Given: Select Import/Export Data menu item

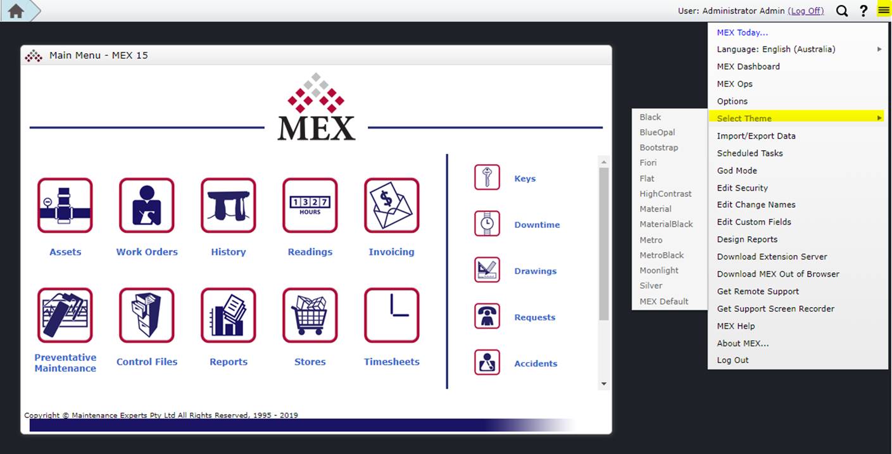Looking at the screenshot, I should [798, 136].
